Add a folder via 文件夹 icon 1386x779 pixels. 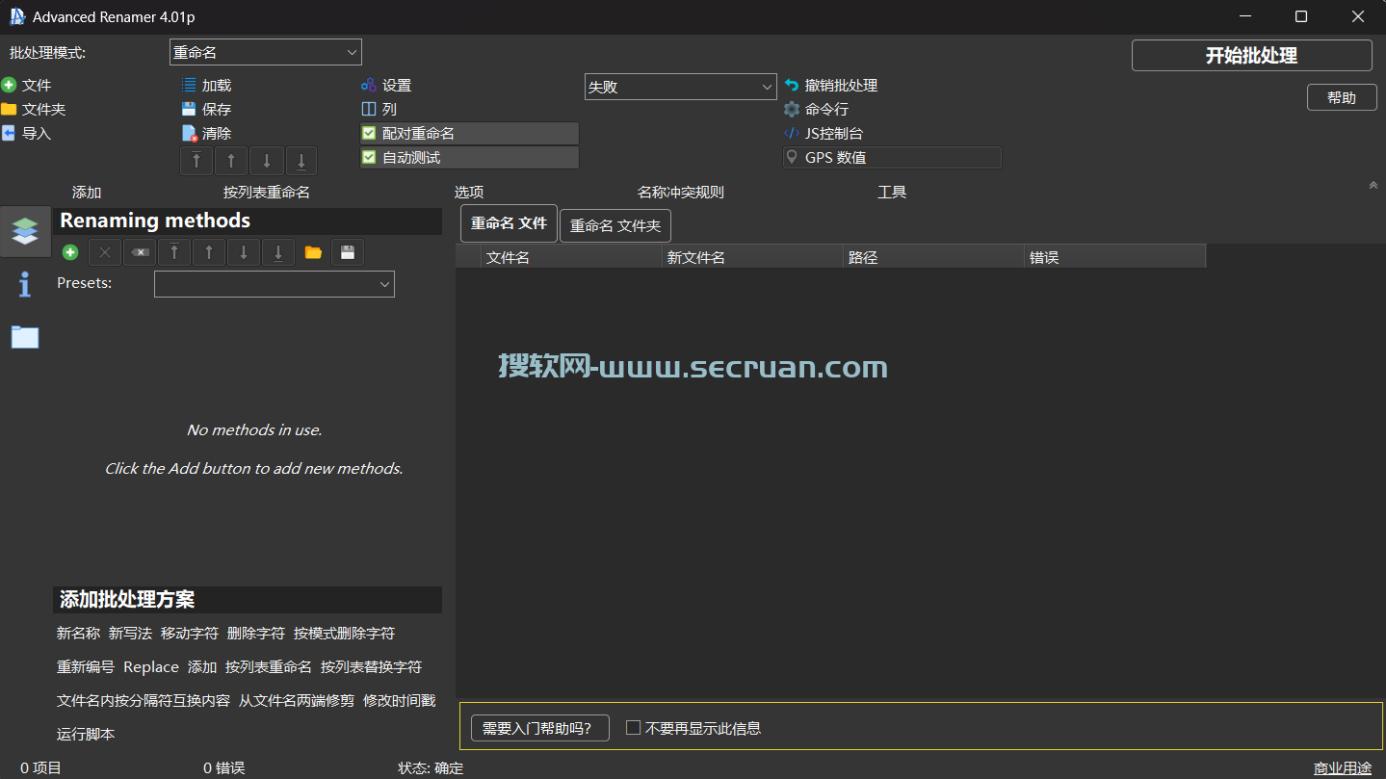9,110
